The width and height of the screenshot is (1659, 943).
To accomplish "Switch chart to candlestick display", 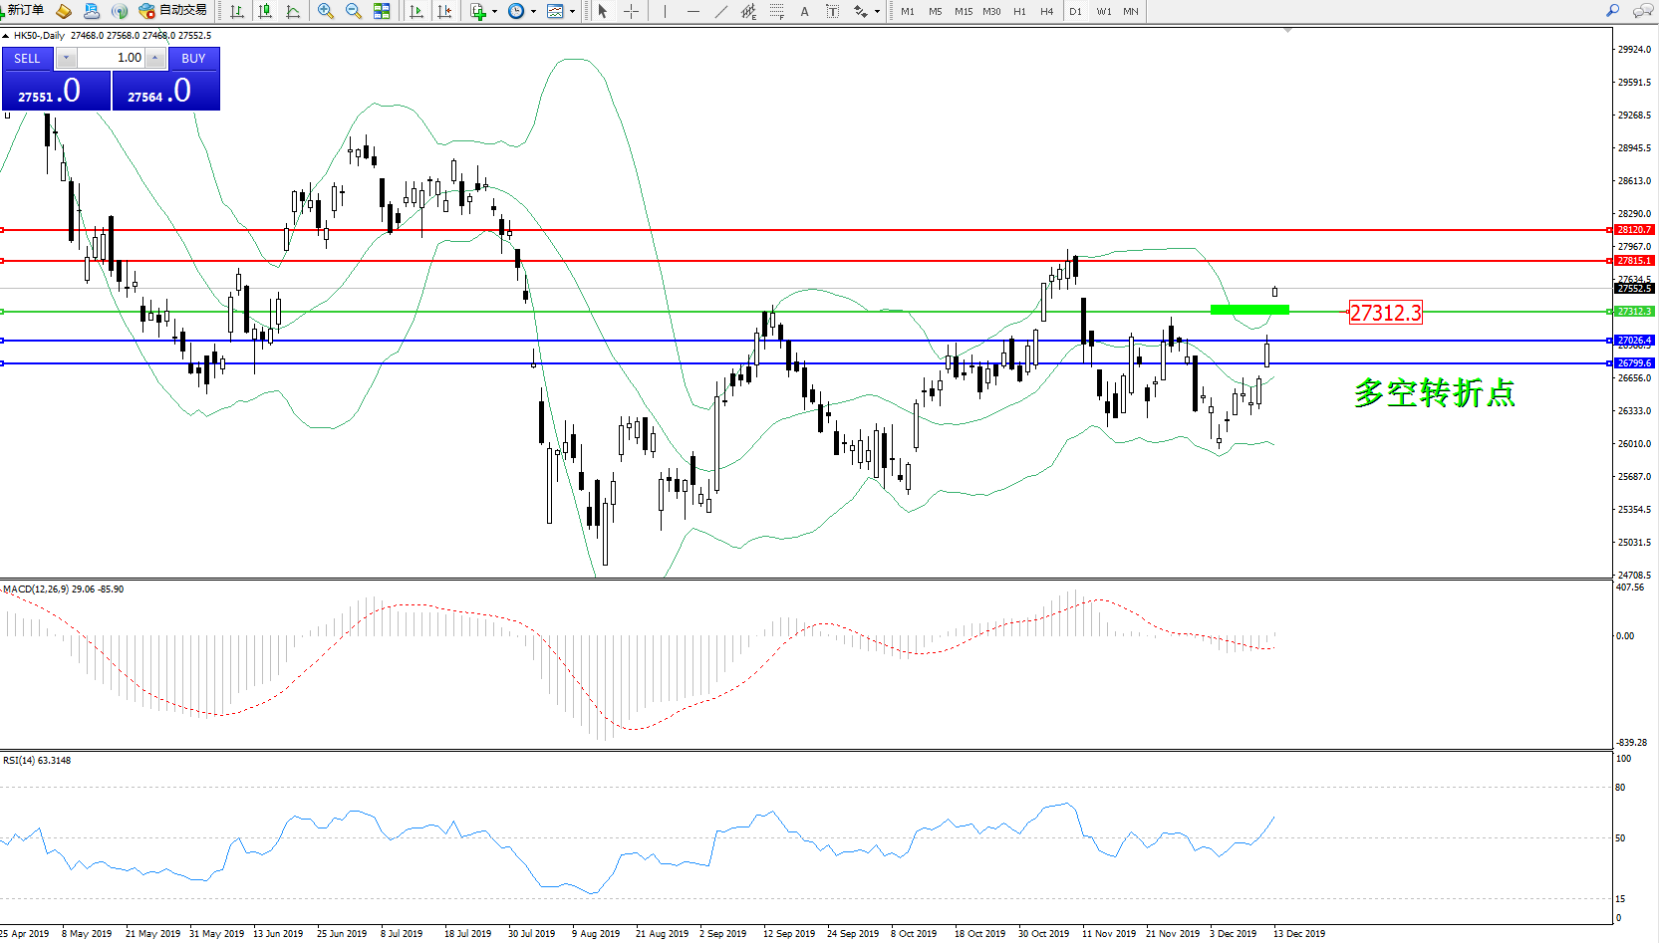I will tap(265, 11).
